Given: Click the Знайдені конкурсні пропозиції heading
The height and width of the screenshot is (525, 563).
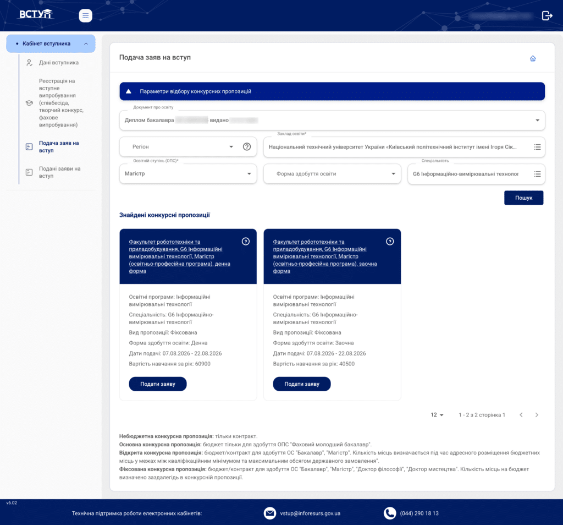Looking at the screenshot, I should (x=164, y=215).
